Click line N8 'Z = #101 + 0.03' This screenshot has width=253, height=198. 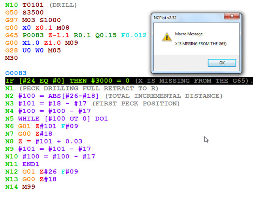point(44,141)
